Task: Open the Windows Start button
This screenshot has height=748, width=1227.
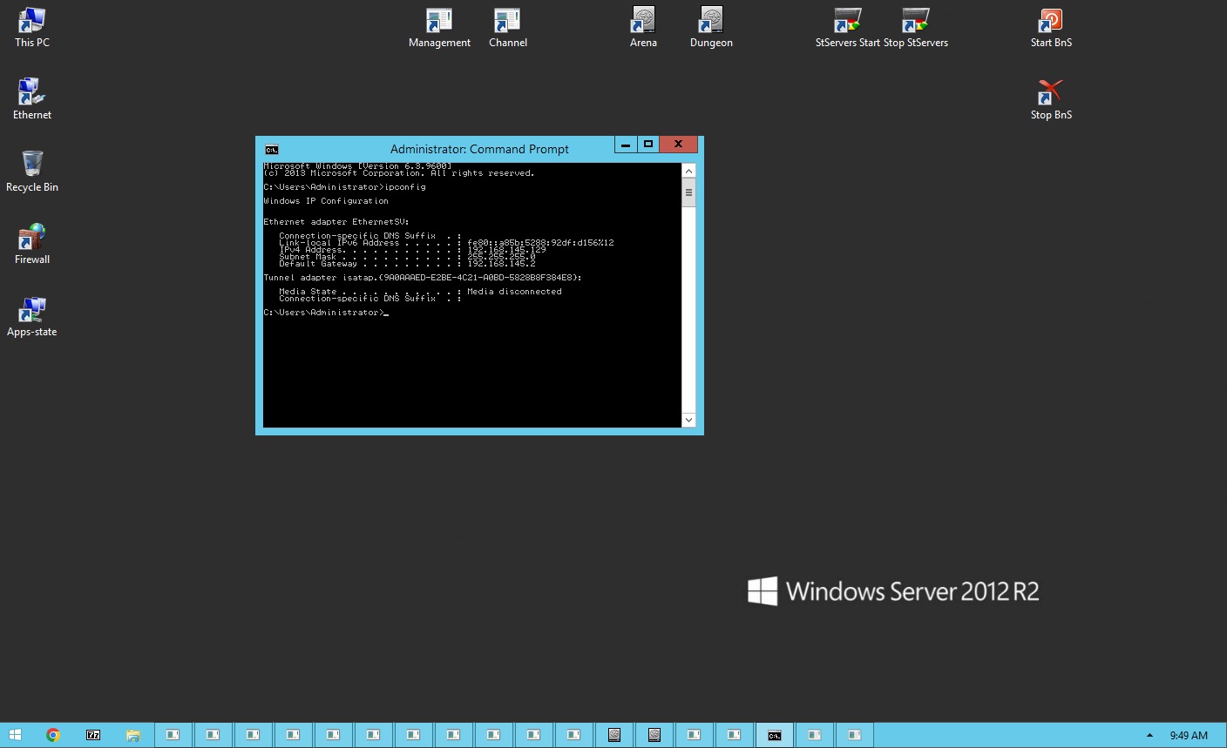Action: pos(15,735)
